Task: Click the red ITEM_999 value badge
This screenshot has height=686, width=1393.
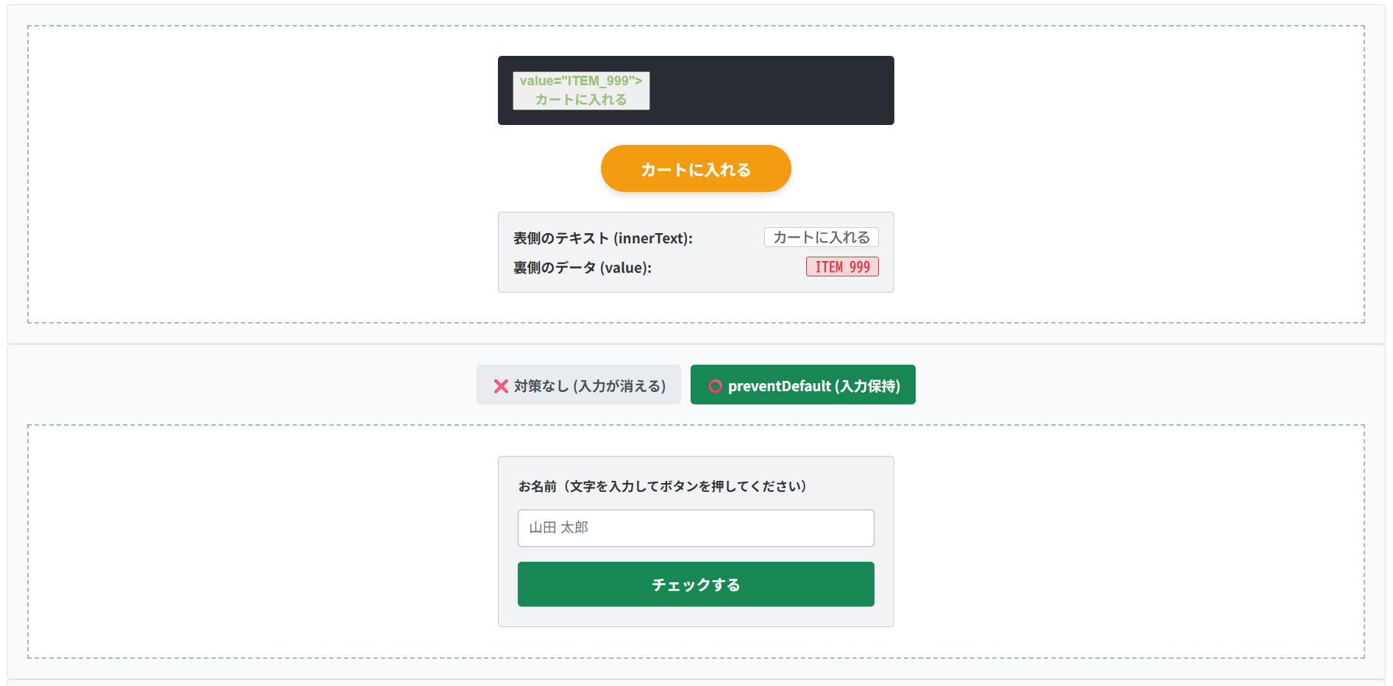Action: (x=842, y=267)
